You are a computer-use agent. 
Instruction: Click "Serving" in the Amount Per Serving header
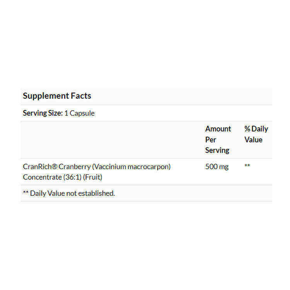217,150
